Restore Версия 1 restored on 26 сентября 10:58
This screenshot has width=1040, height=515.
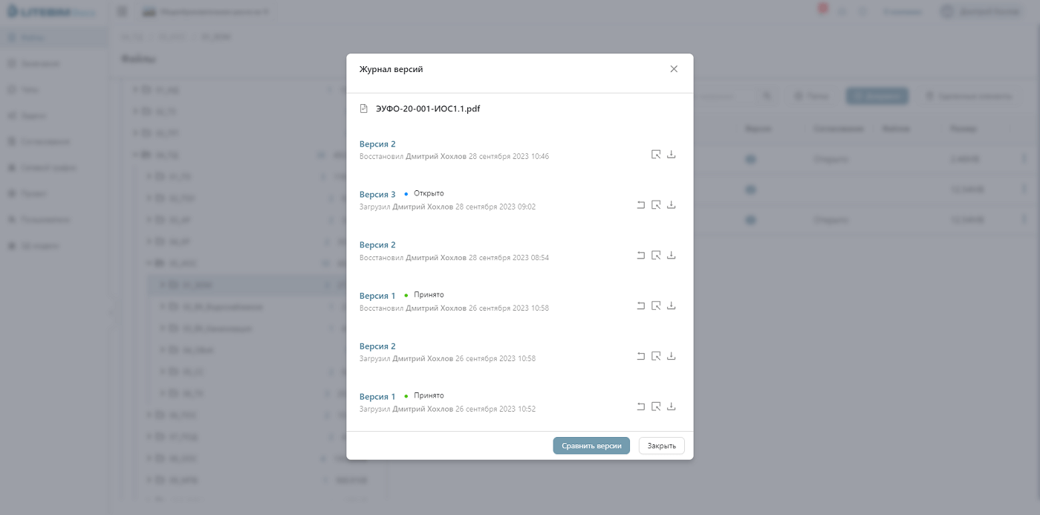tap(640, 306)
